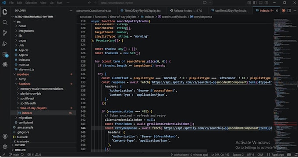Expand the migrations folder
The image size is (298, 158).
(16, 118)
